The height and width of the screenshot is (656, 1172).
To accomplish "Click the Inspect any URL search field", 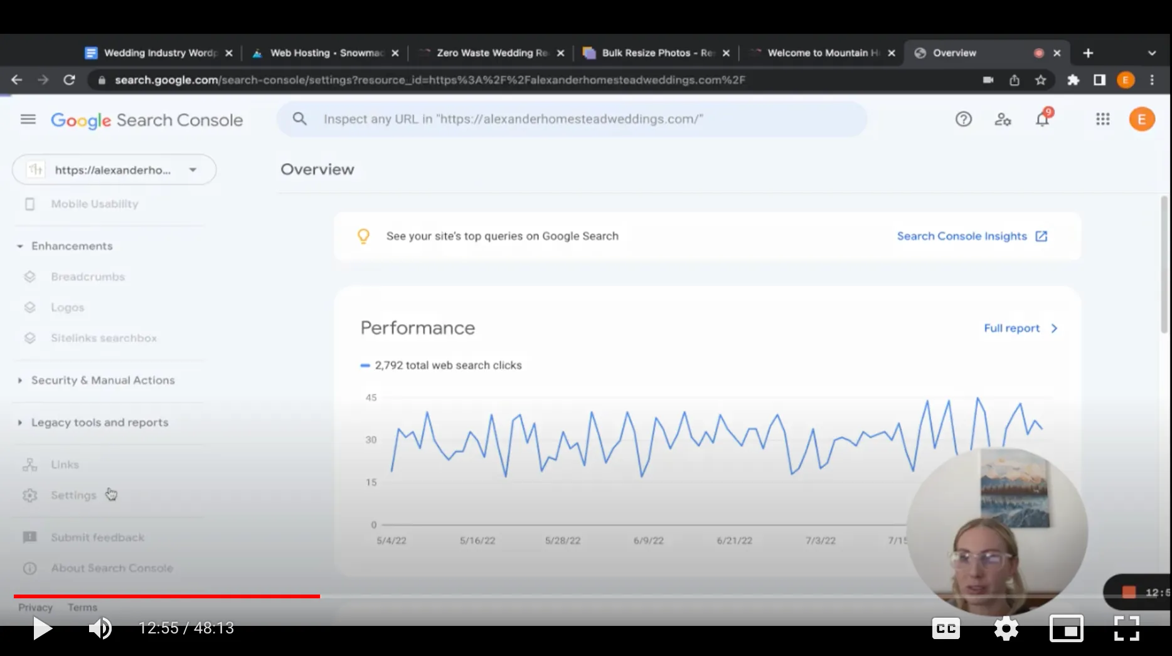I will (x=572, y=119).
